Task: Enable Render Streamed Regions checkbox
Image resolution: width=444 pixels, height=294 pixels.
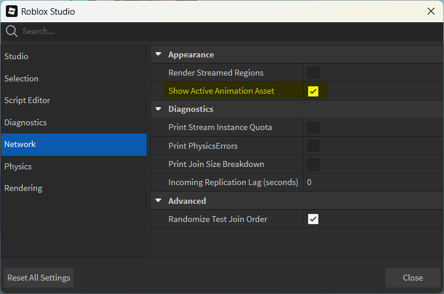Action: pyautogui.click(x=313, y=73)
